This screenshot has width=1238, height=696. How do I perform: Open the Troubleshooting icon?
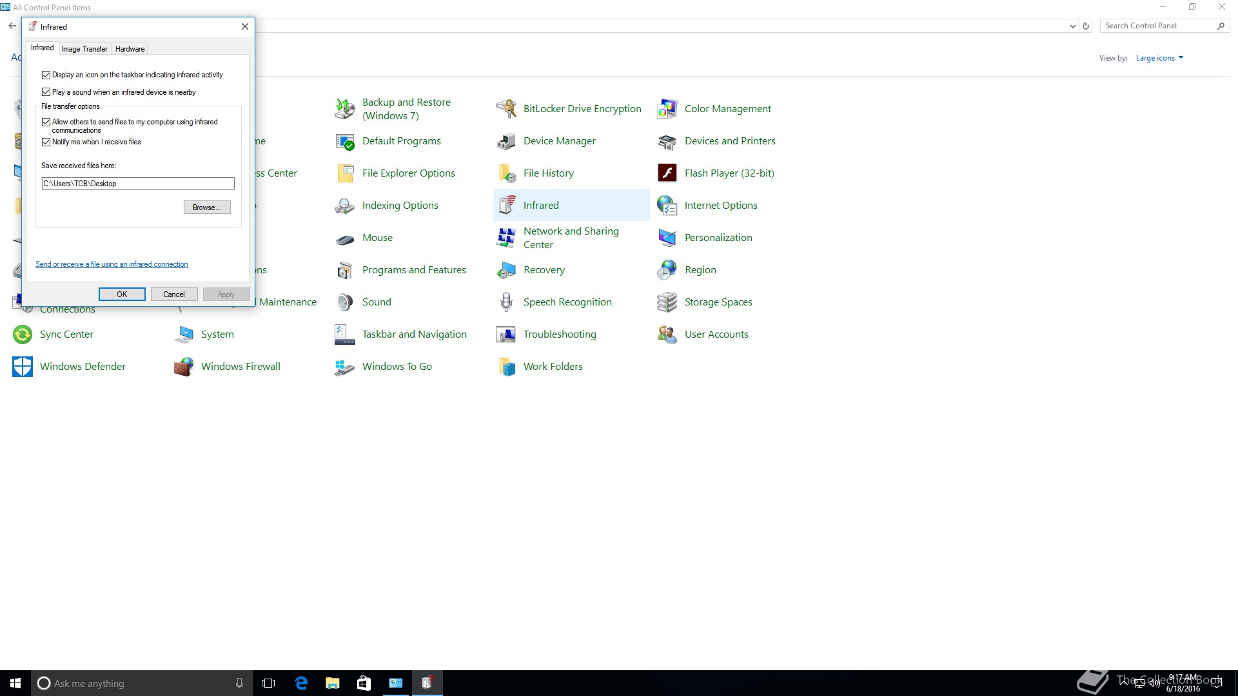(x=506, y=334)
